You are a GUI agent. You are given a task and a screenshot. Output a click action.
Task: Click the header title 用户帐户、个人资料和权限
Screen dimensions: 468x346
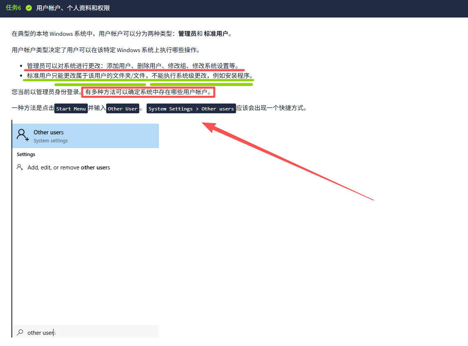click(73, 8)
